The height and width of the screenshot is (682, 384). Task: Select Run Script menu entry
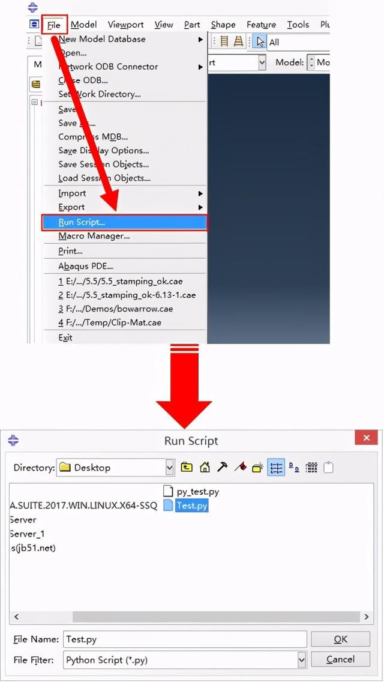pyautogui.click(x=124, y=222)
